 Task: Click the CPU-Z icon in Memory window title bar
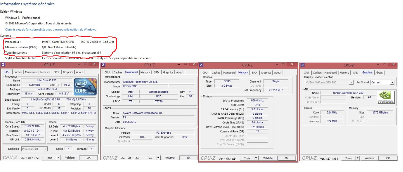tap(201, 65)
